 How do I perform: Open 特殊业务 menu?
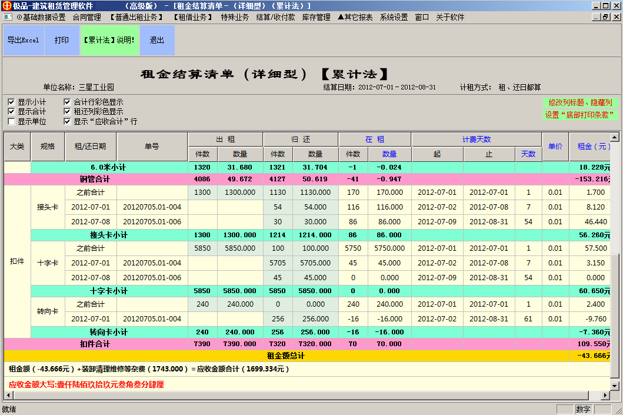[x=235, y=17]
